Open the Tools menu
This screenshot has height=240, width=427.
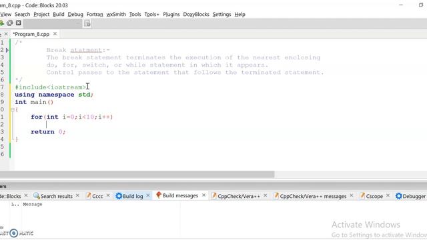coord(135,15)
